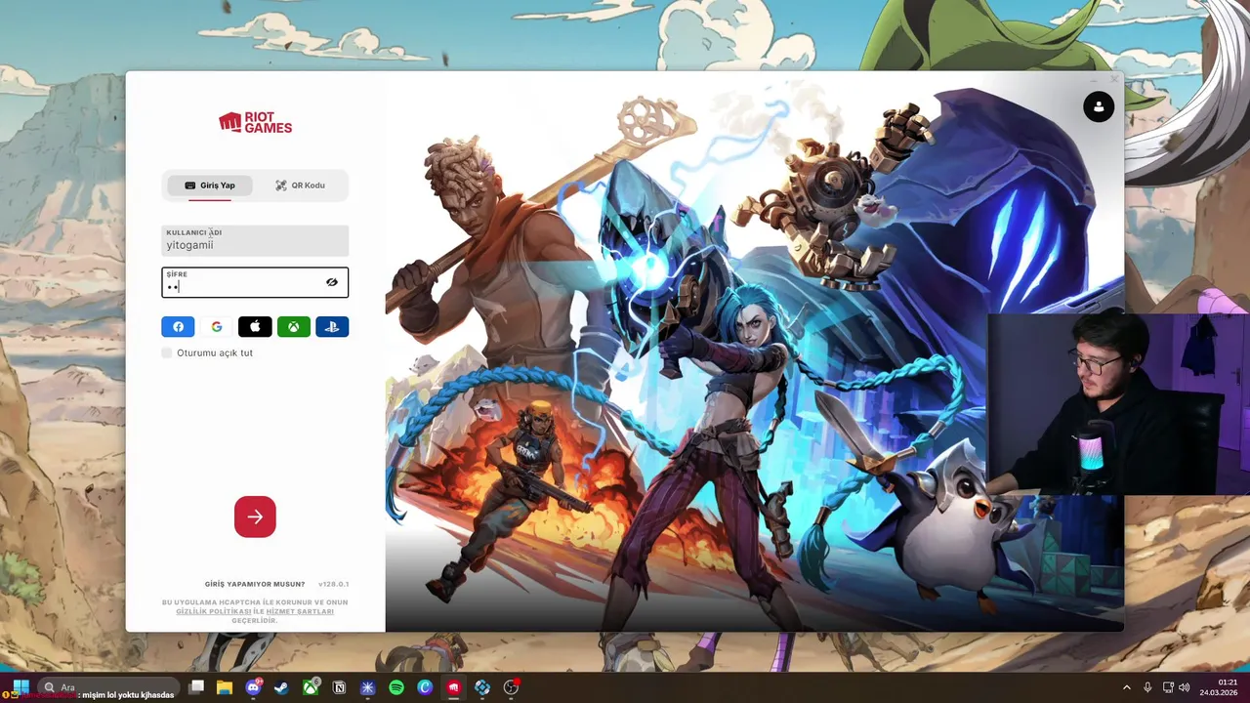Sign in with Facebook icon
Screen dimensions: 1250x703
(x=178, y=327)
